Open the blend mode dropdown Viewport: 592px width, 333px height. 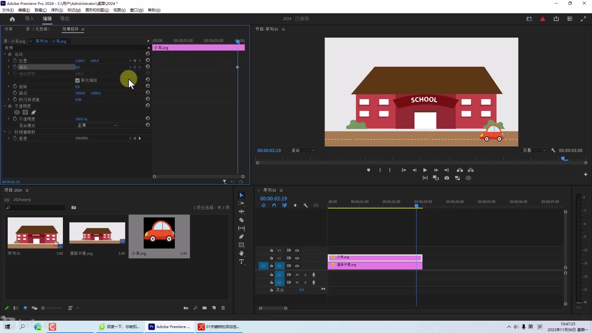coord(97,125)
